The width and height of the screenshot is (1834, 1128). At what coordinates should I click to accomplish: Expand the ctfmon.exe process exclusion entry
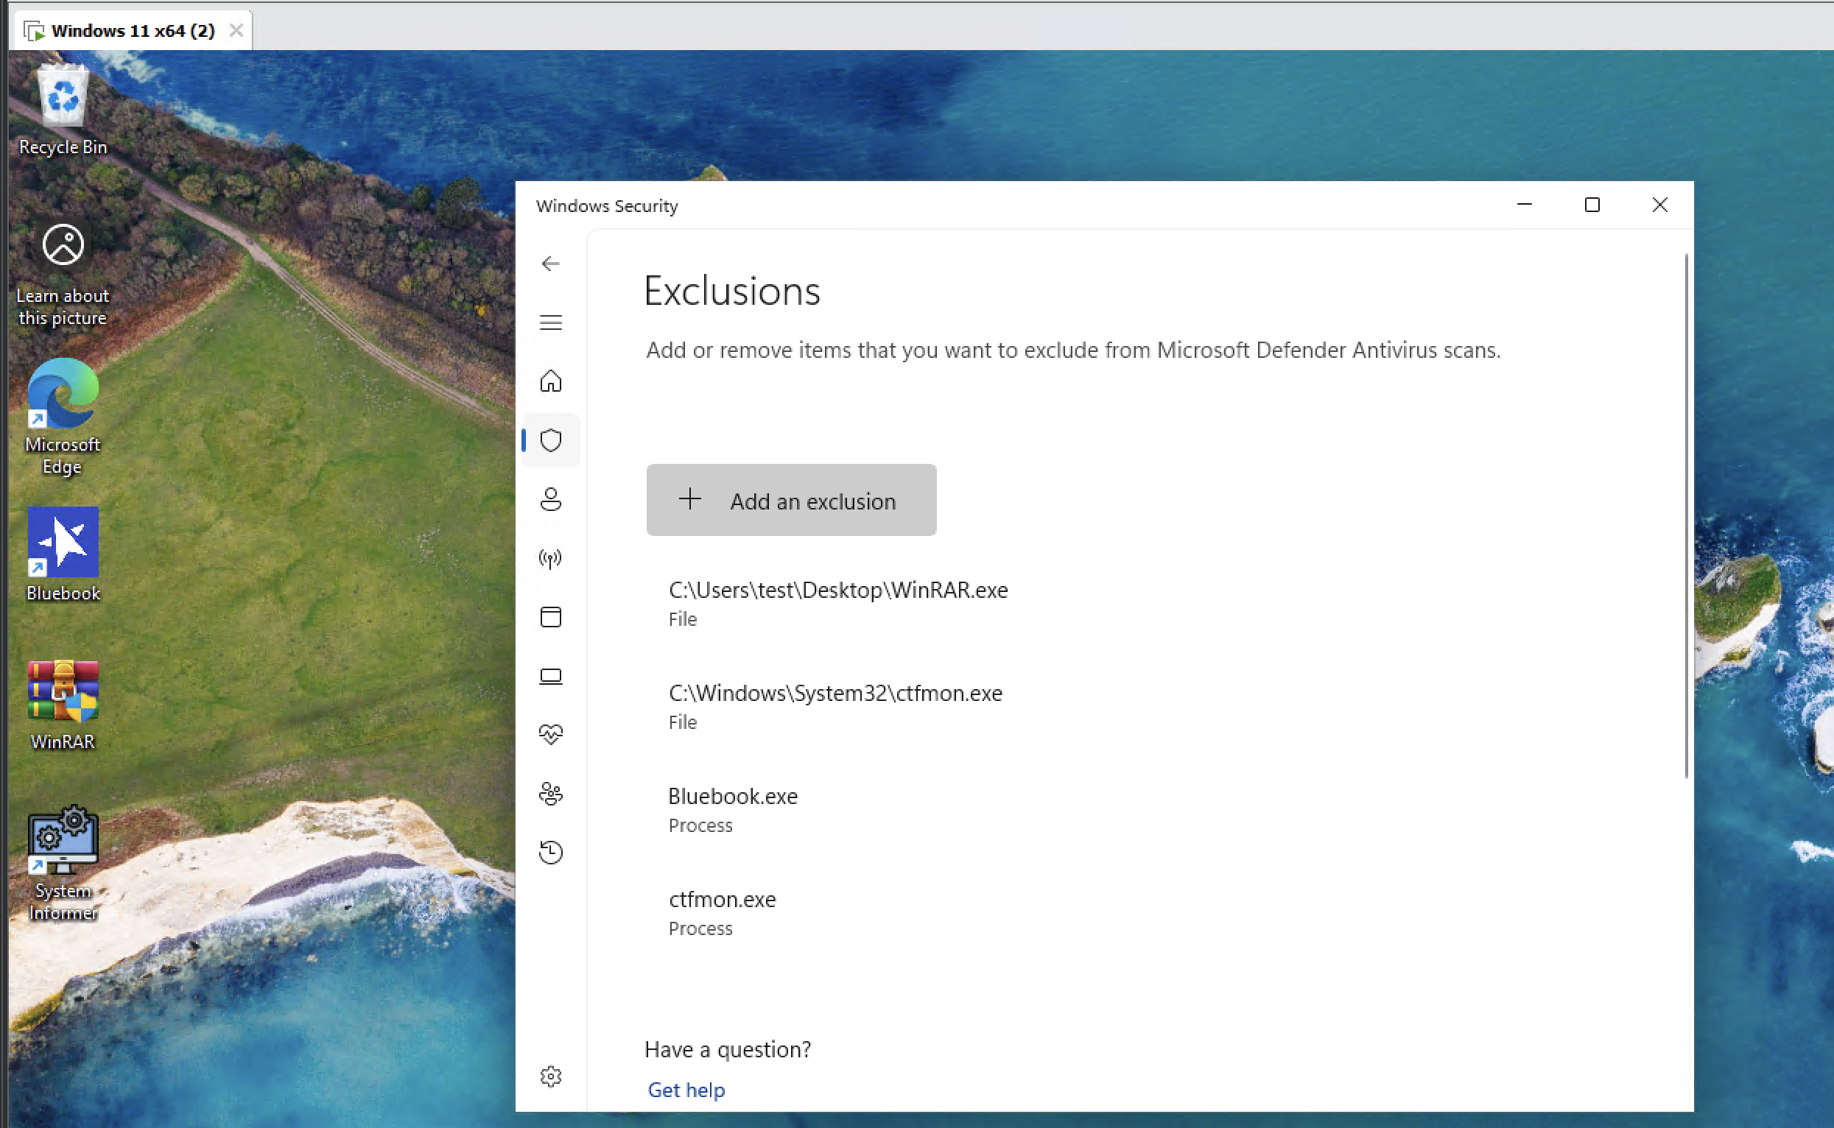[722, 912]
